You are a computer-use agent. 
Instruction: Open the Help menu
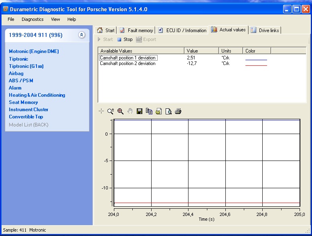[72, 19]
